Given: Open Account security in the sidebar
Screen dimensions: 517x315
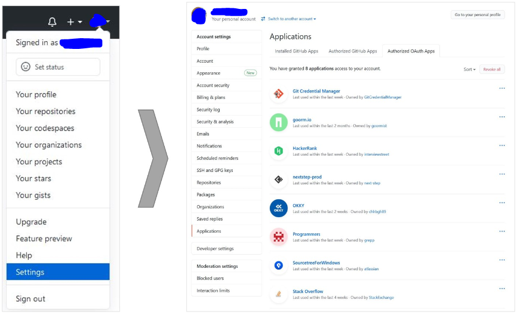Looking at the screenshot, I should pos(226,85).
